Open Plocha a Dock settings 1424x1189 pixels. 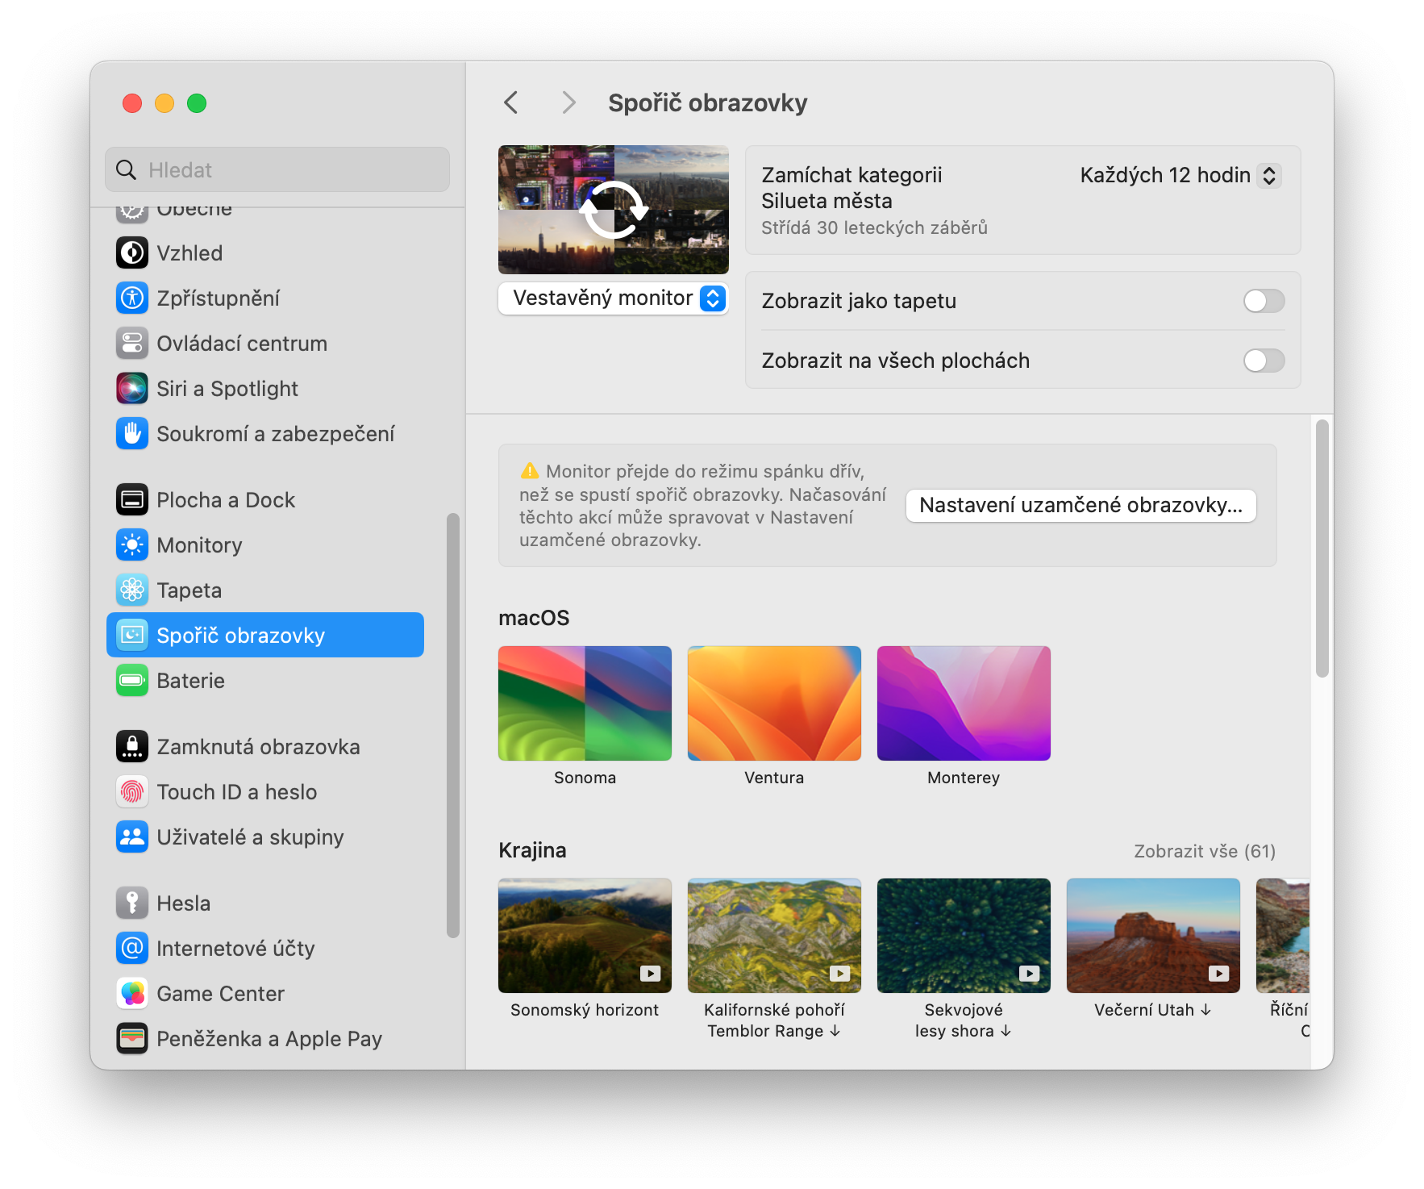[226, 500]
